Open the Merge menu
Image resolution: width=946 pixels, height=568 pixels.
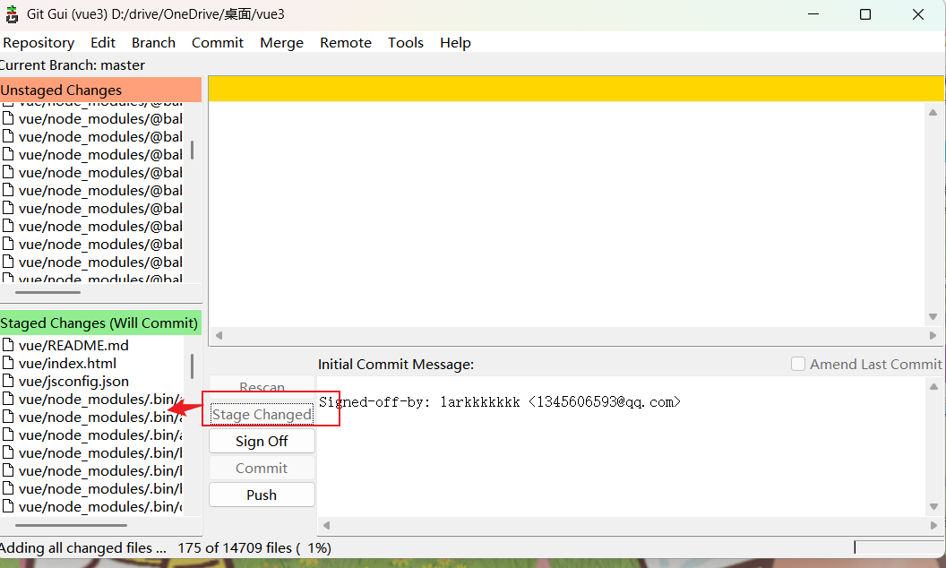pos(282,43)
